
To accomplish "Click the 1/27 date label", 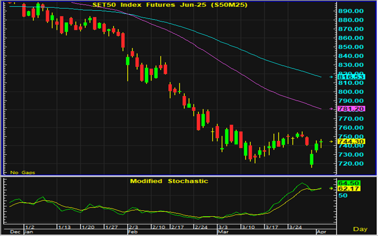I will coord(112,227).
